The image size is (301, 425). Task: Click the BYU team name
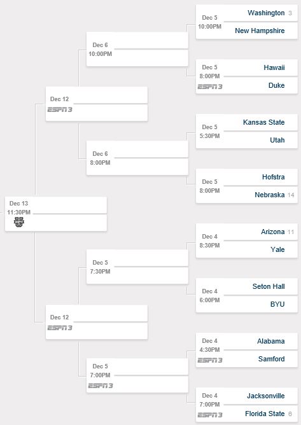277,304
